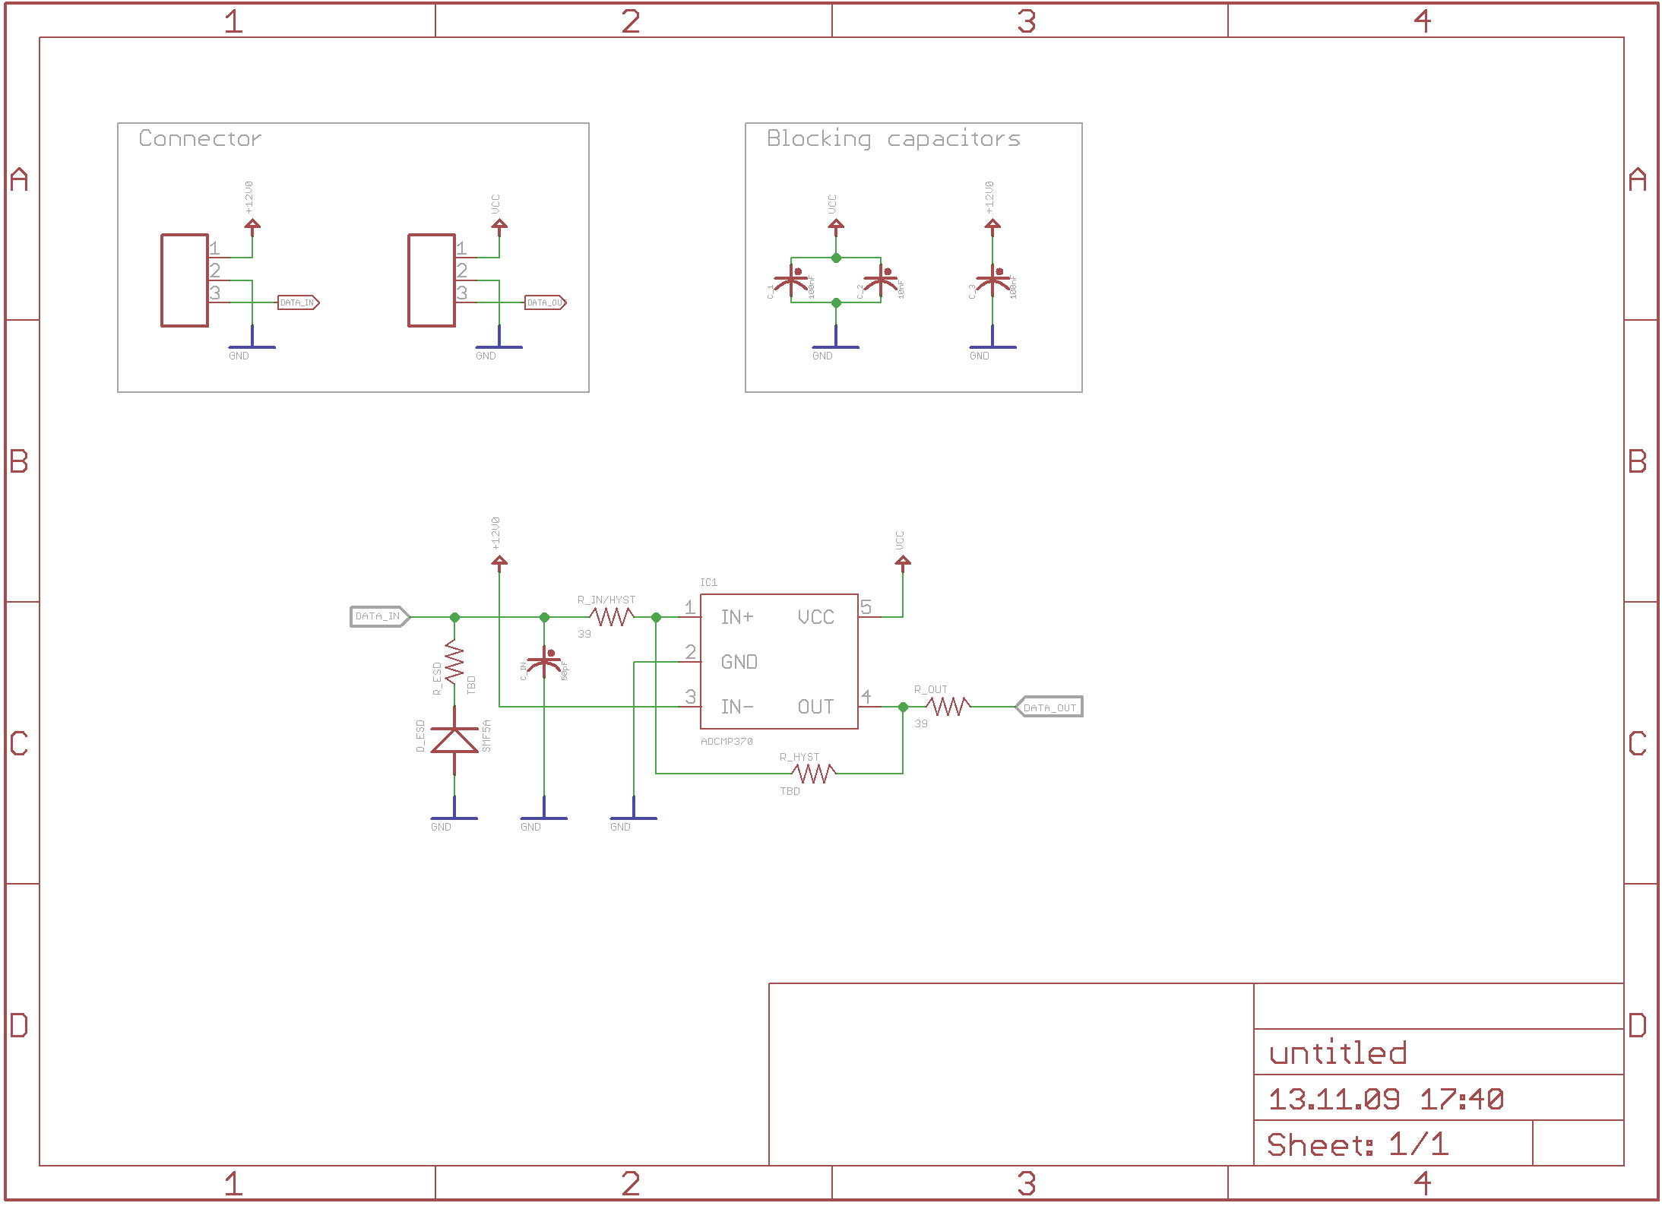
Task: Click the "untitled" title block field
Action: coord(1338,1053)
